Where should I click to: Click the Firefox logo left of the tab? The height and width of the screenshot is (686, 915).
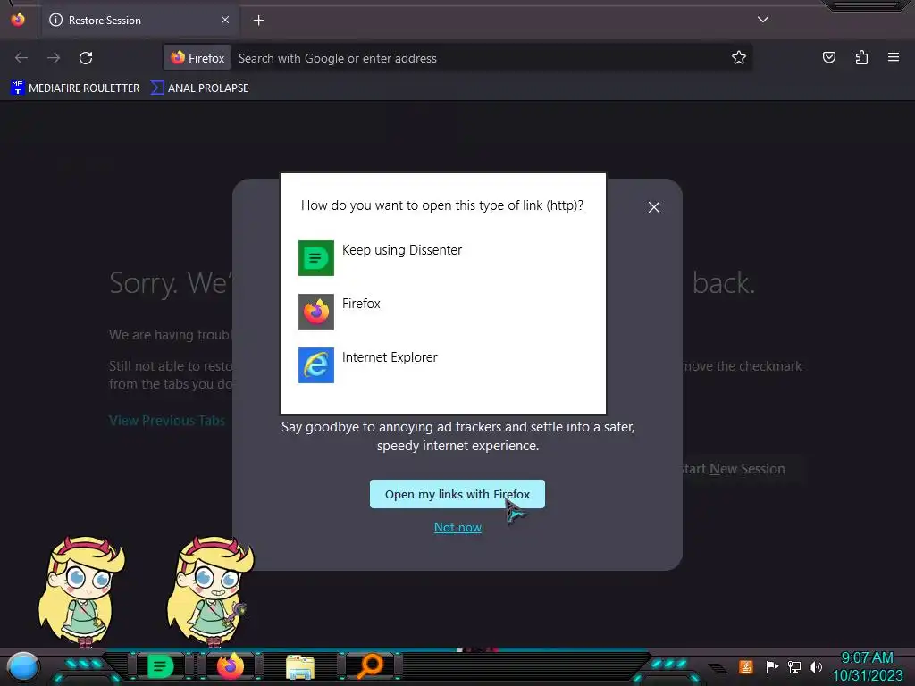pyautogui.click(x=18, y=20)
